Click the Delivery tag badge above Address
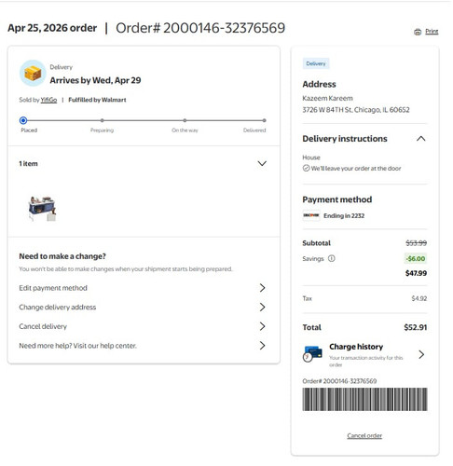The height and width of the screenshot is (466, 453). coord(316,63)
